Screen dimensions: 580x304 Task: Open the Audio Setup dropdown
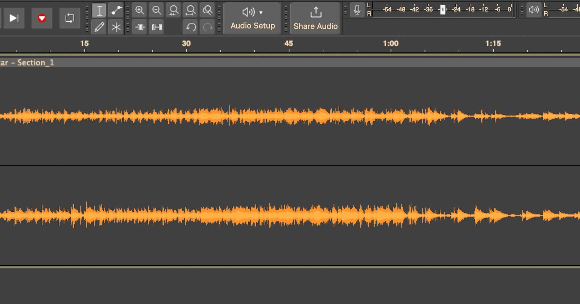253,18
